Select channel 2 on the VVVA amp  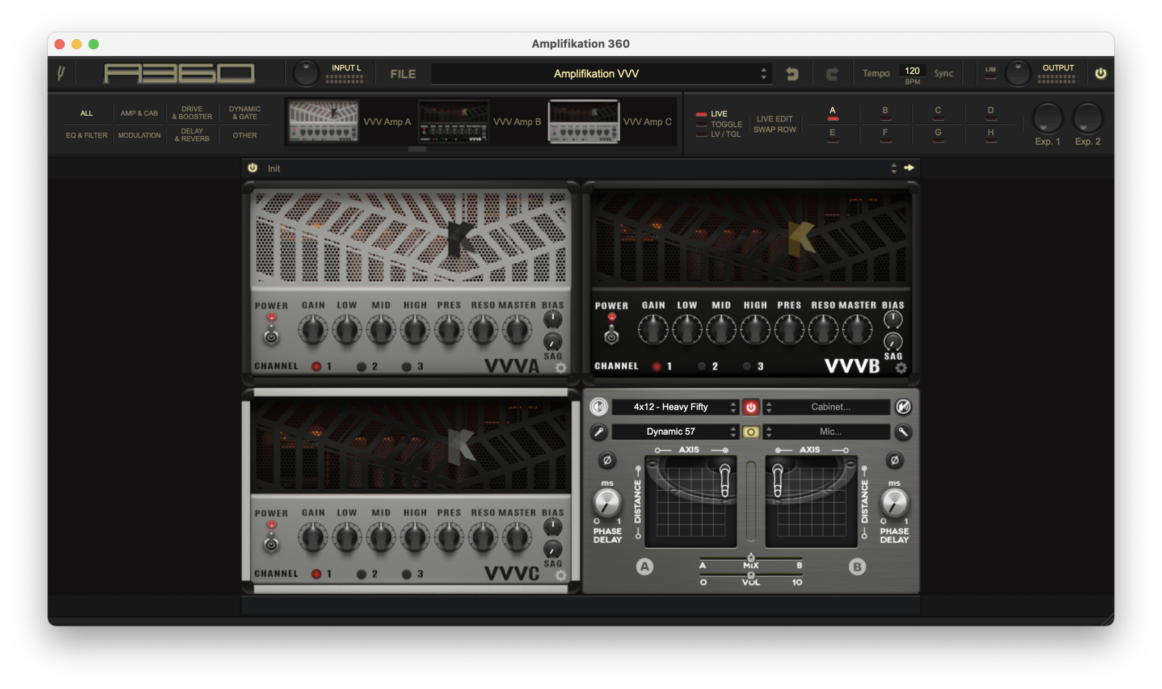(x=361, y=367)
